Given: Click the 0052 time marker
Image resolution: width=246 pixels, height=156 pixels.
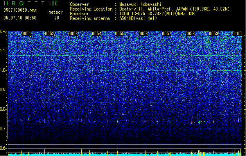Looking at the screenshot, I should [x=50, y=34].
